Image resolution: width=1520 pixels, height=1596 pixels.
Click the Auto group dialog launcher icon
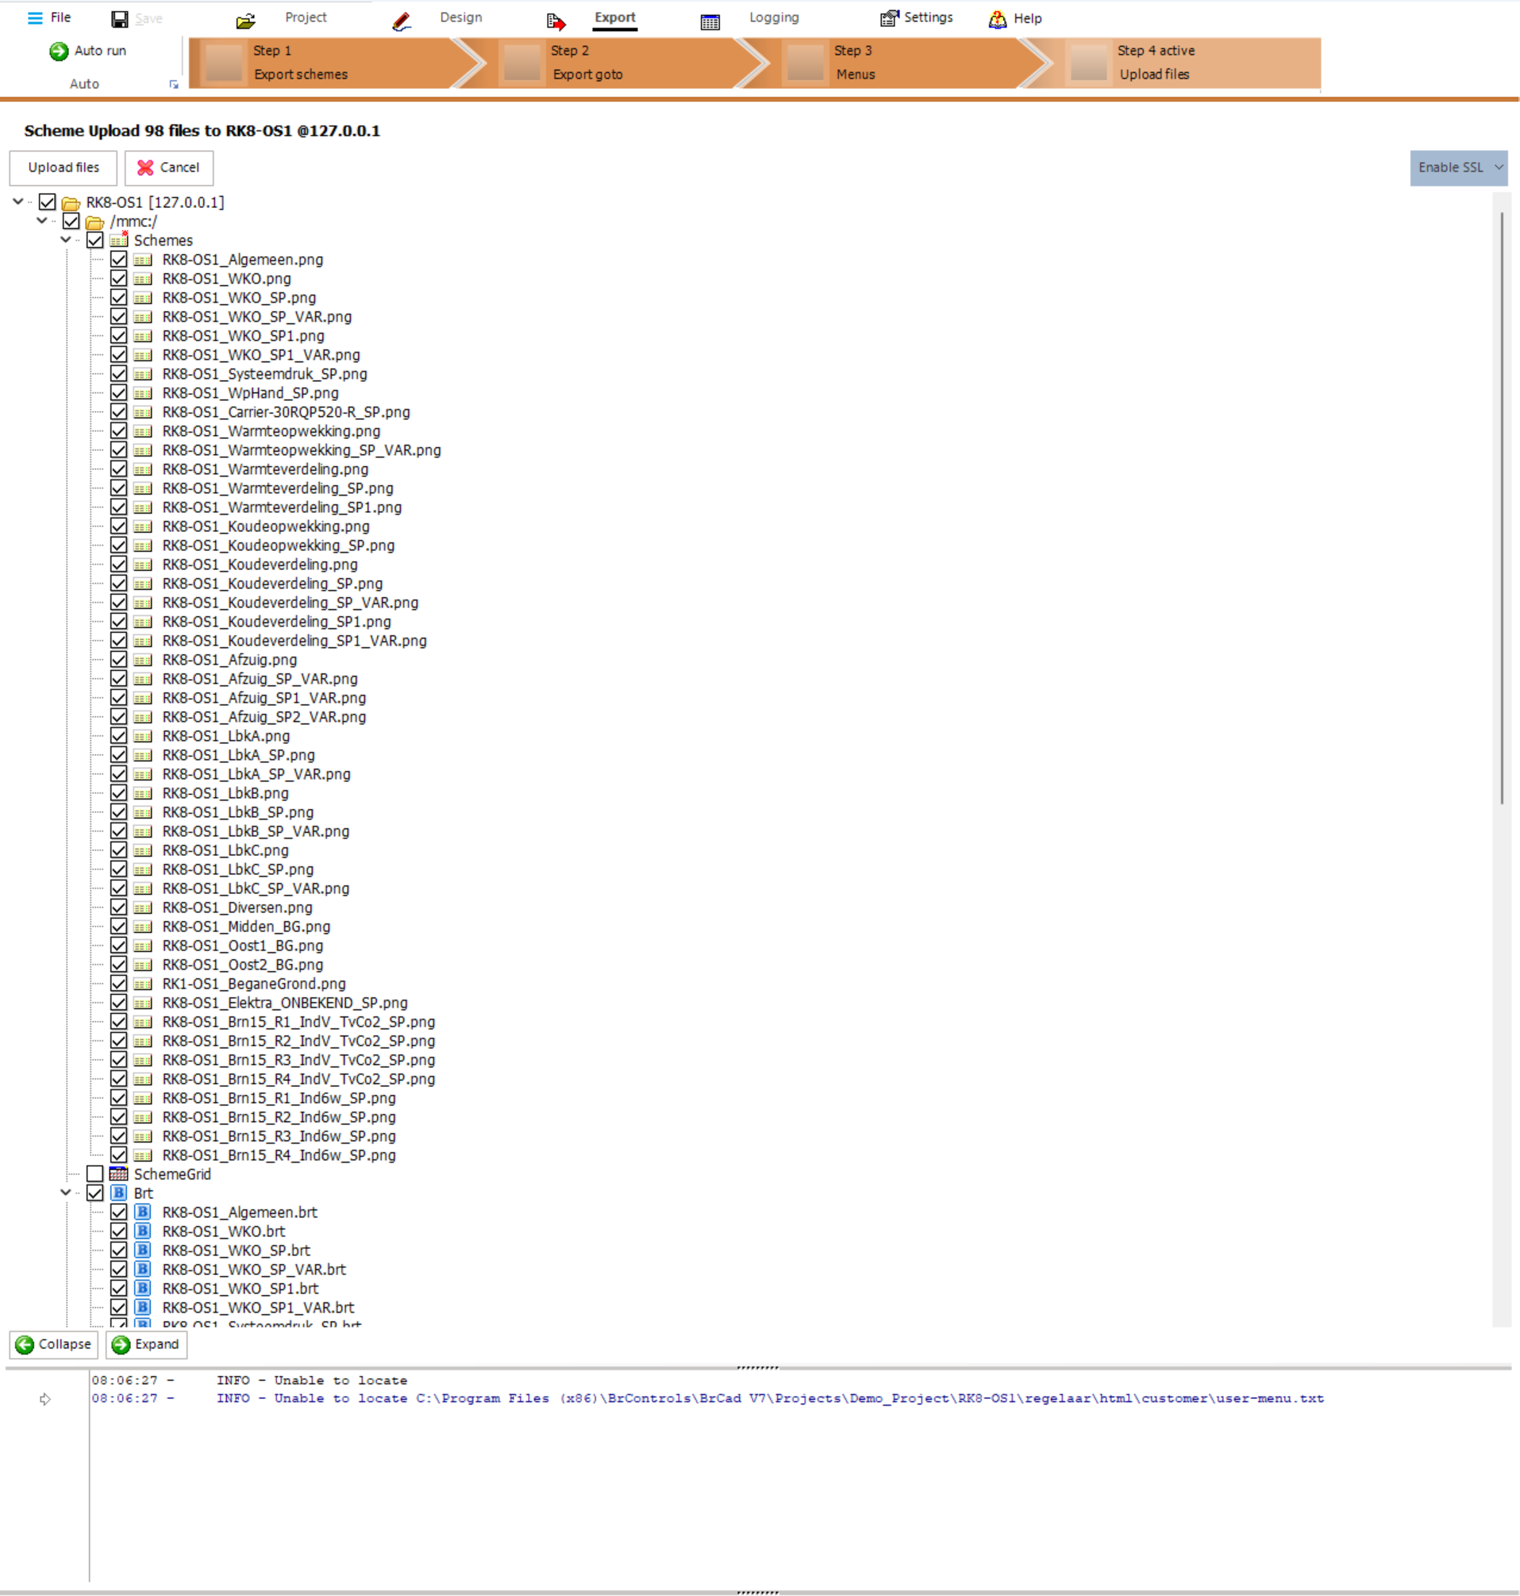coord(173,84)
